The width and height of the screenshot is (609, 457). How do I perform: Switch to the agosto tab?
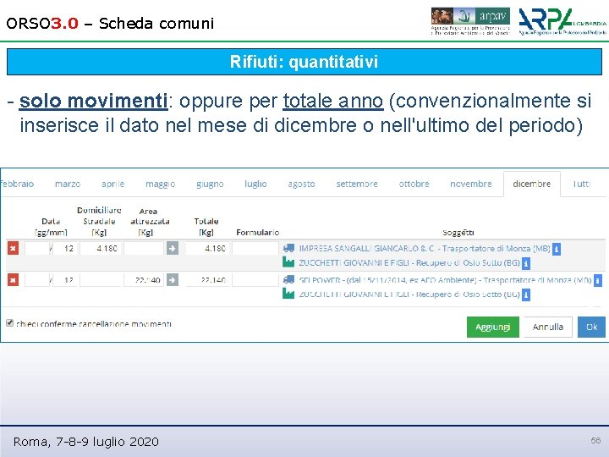[301, 184]
